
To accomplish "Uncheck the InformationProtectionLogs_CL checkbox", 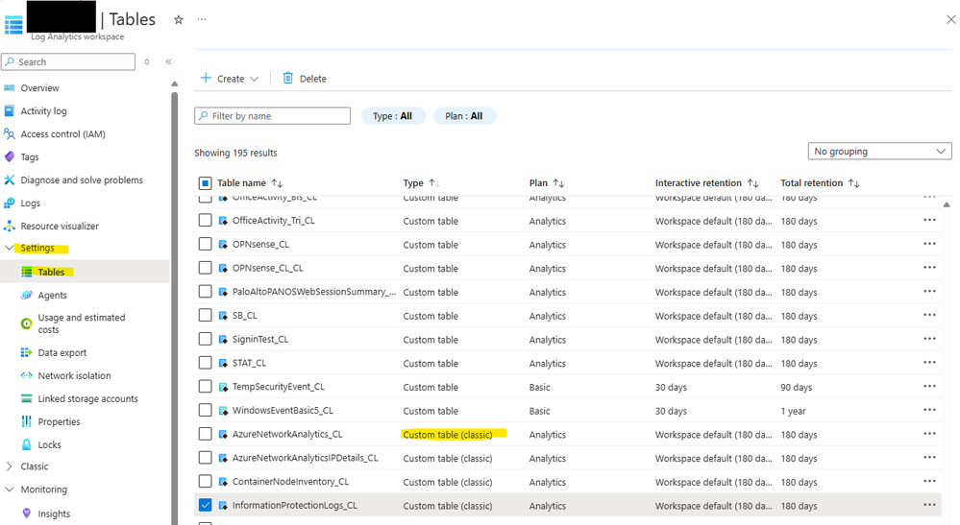I will (x=206, y=505).
